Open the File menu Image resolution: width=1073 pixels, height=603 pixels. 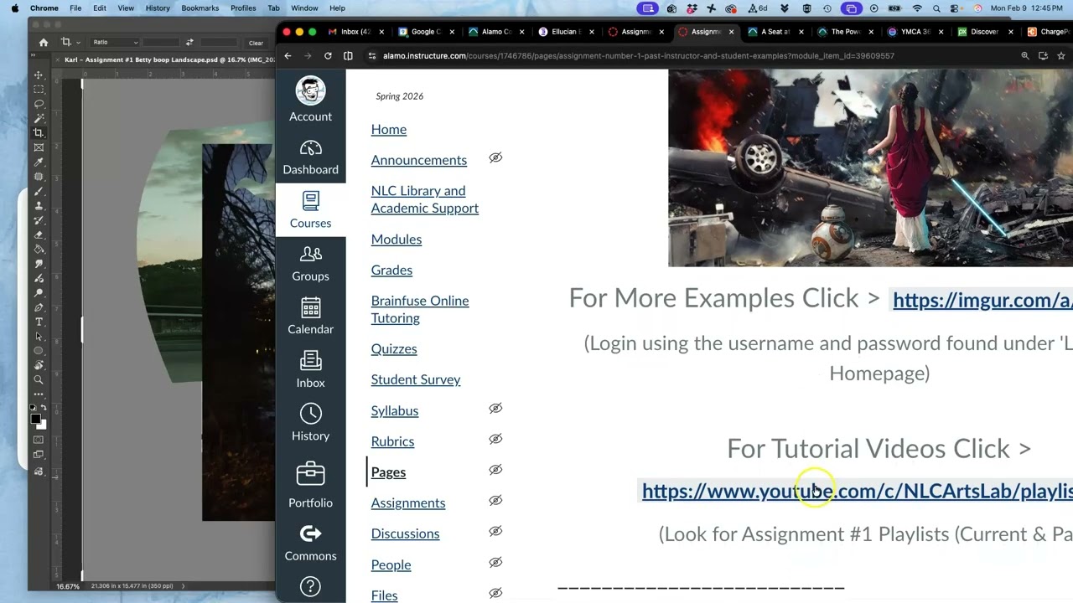[75, 8]
